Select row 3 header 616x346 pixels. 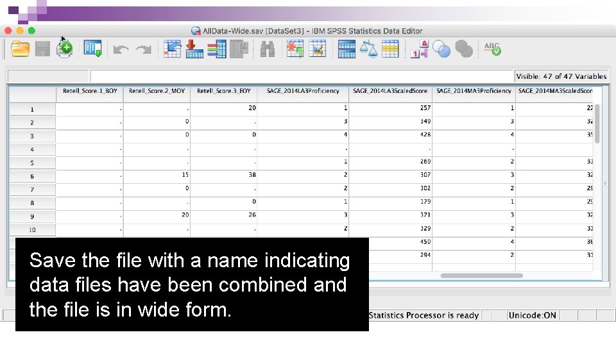pyautogui.click(x=32, y=136)
